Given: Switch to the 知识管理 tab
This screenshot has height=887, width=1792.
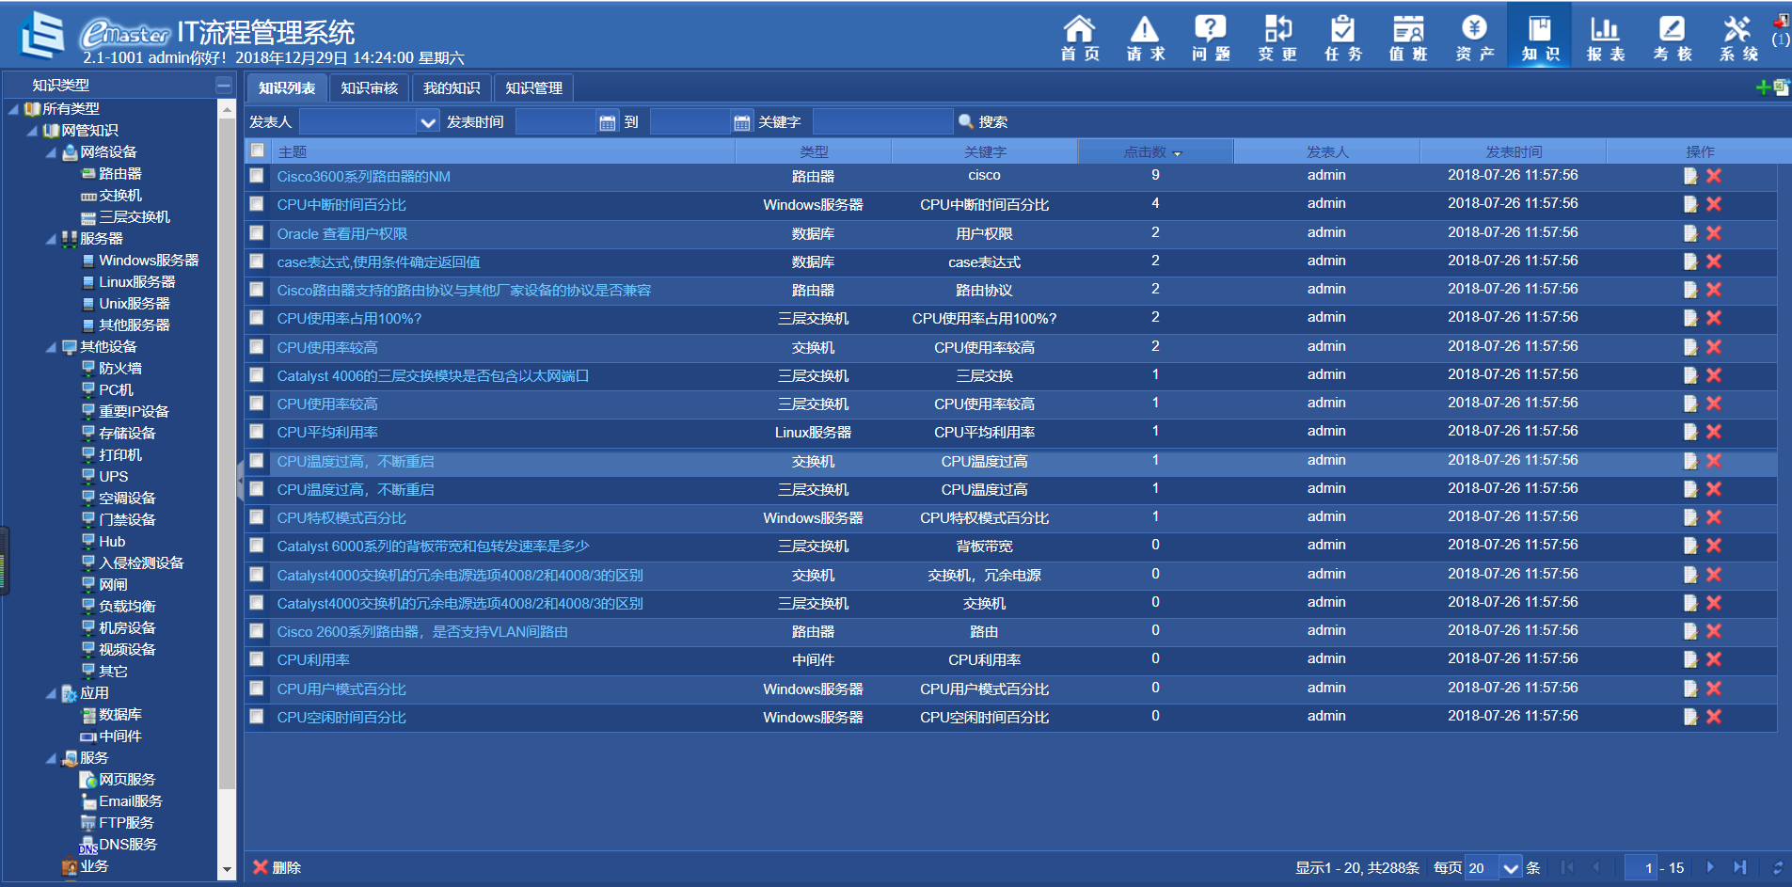Looking at the screenshot, I should (x=533, y=87).
